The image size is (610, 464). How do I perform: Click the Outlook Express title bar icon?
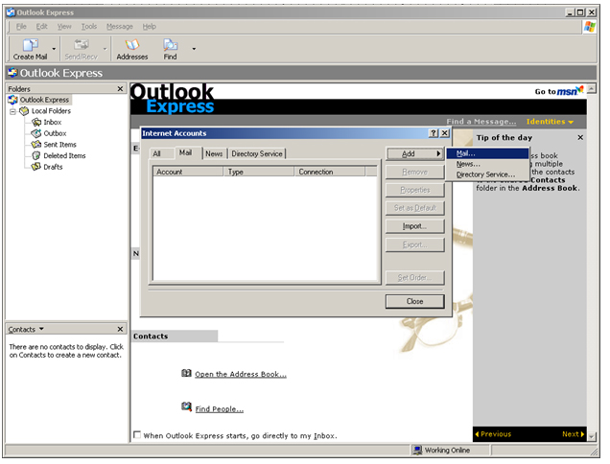pos(11,12)
